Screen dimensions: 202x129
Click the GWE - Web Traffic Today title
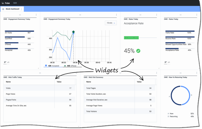click(x=13, y=77)
